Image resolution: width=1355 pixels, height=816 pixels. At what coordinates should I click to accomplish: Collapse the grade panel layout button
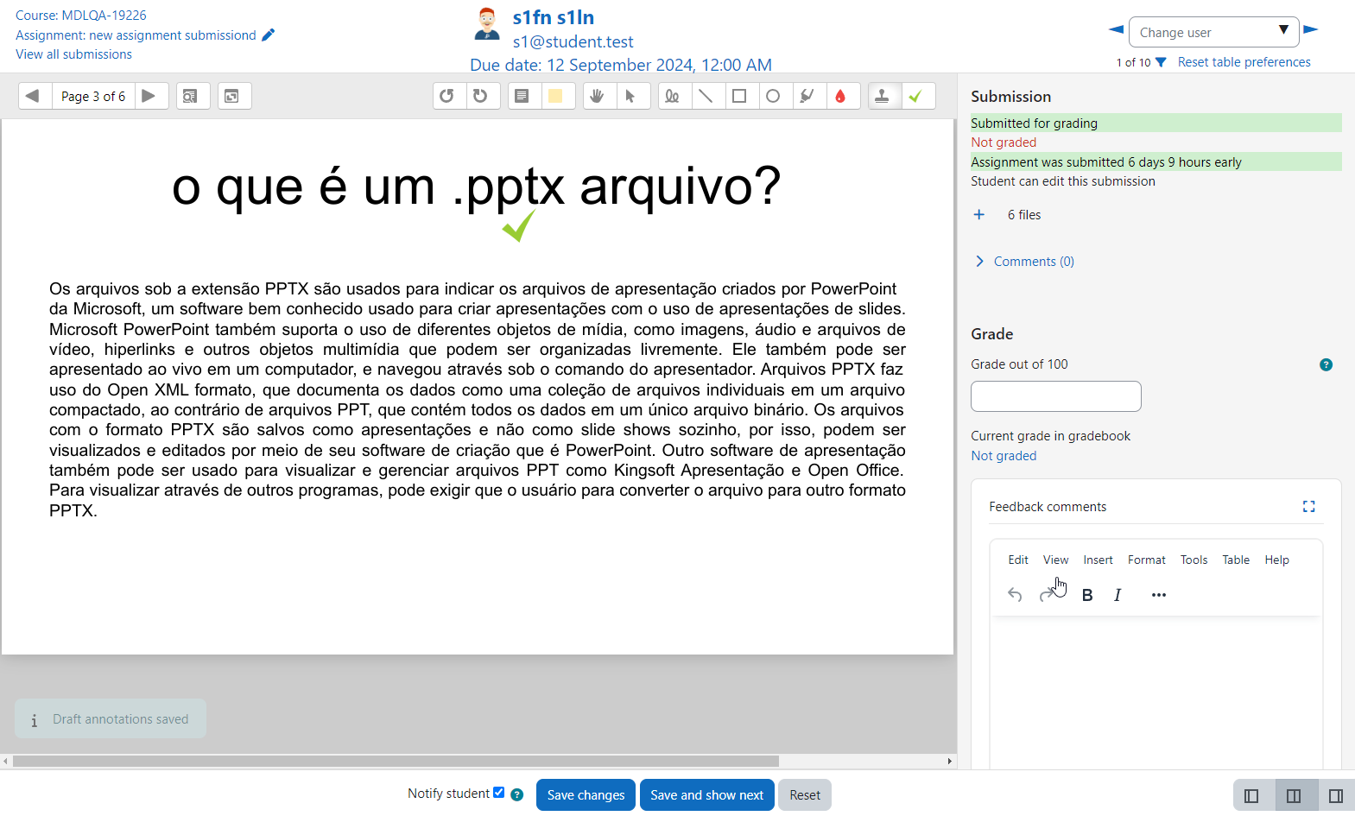[x=1336, y=796]
